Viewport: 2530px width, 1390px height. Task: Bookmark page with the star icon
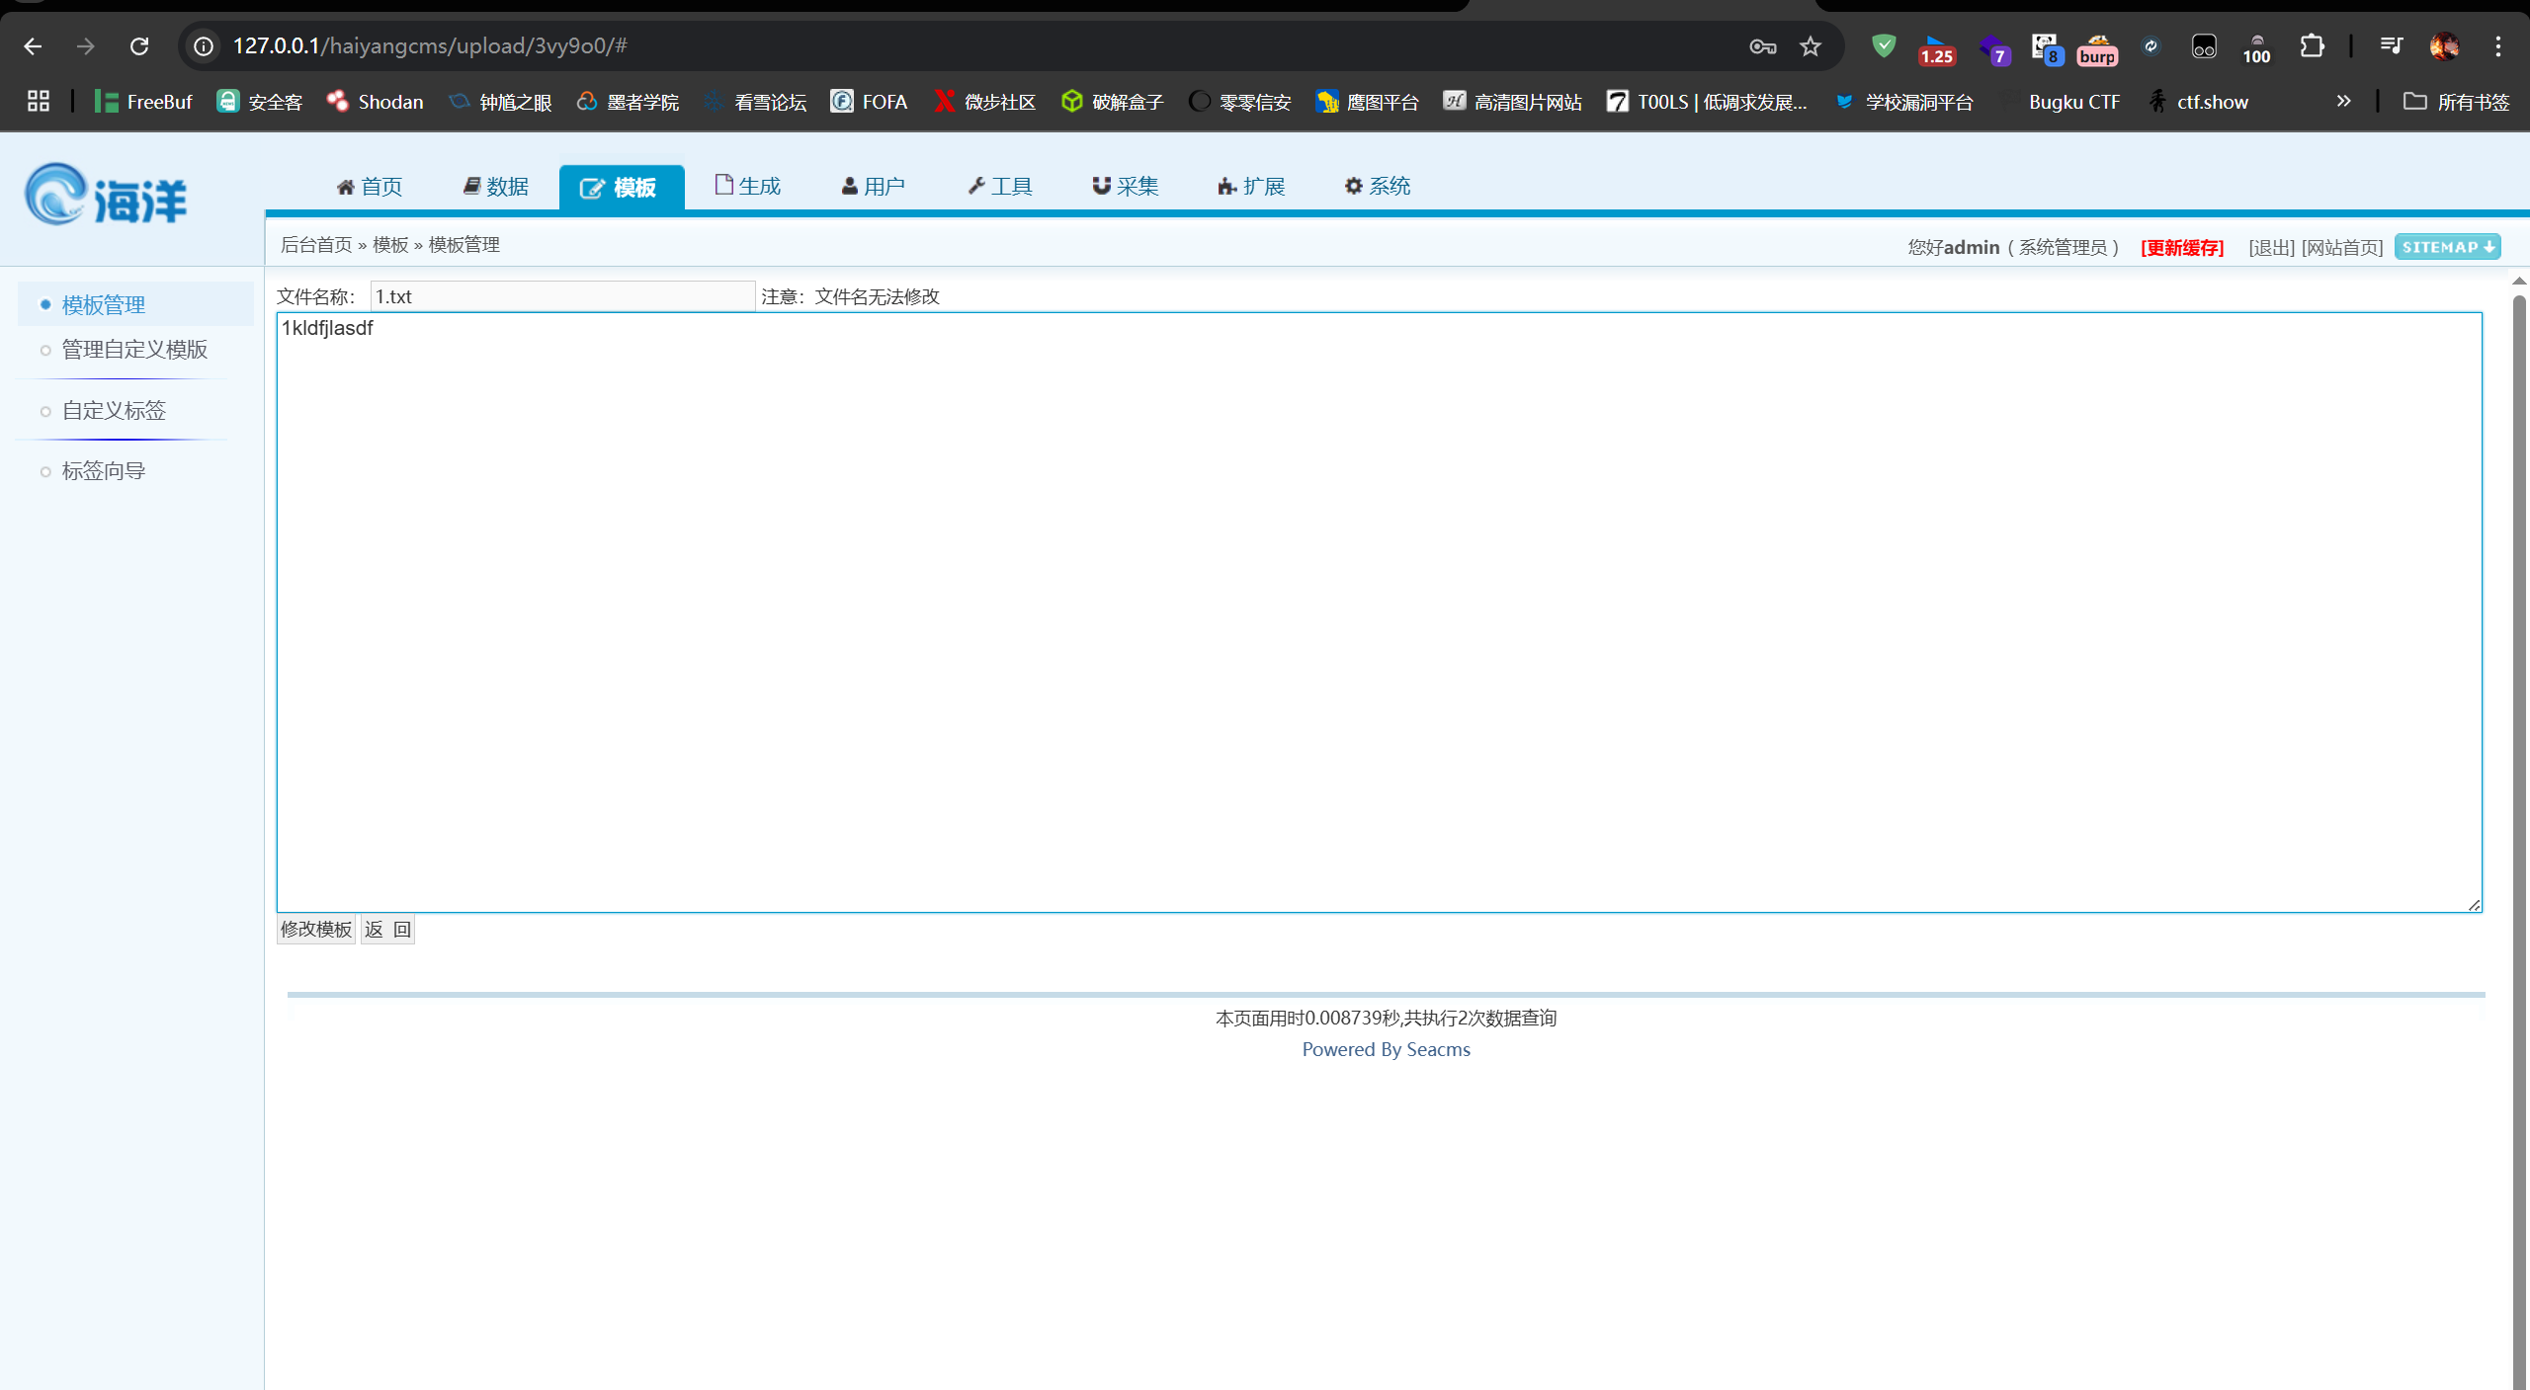click(x=1811, y=46)
